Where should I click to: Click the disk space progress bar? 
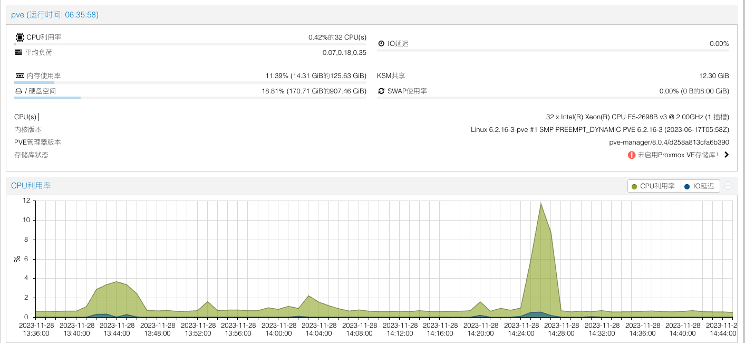pos(190,98)
